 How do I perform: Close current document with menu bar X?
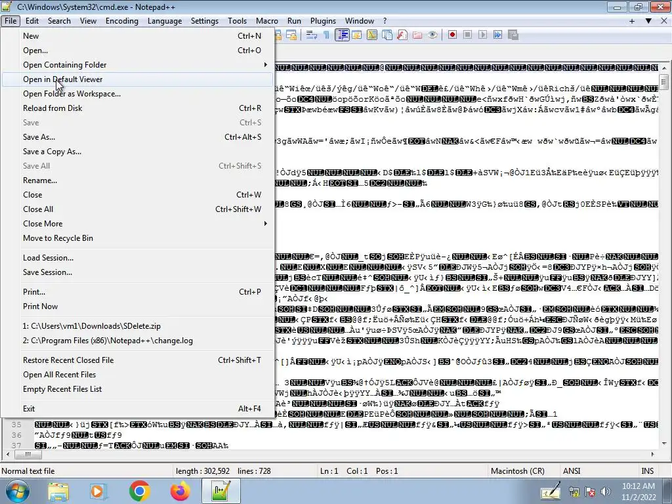tap(665, 20)
